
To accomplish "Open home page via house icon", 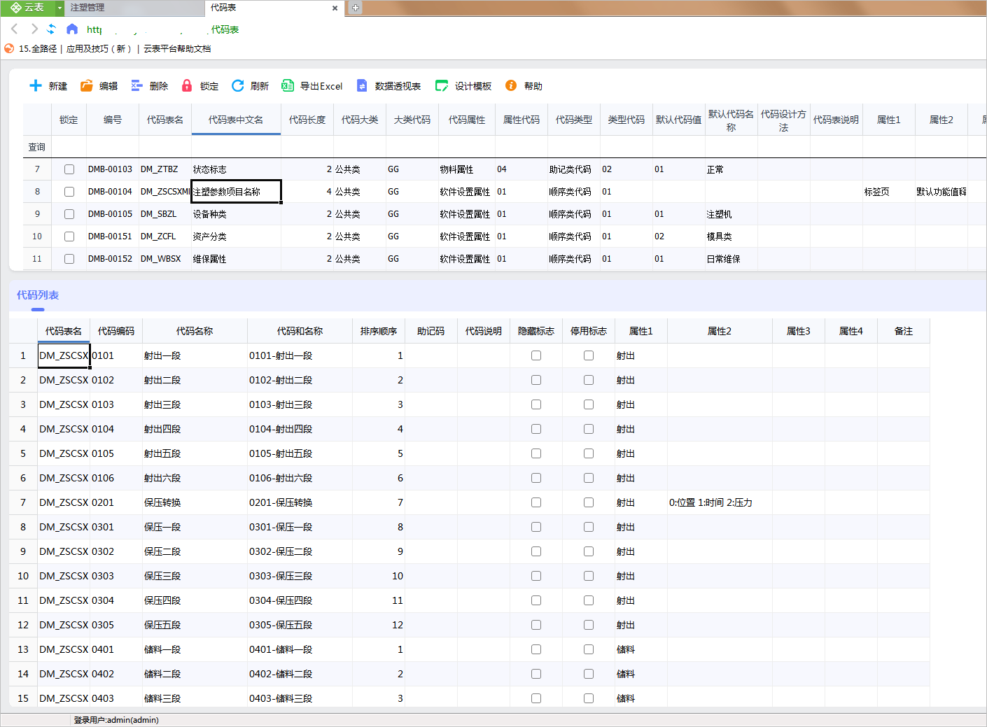I will pyautogui.click(x=72, y=29).
